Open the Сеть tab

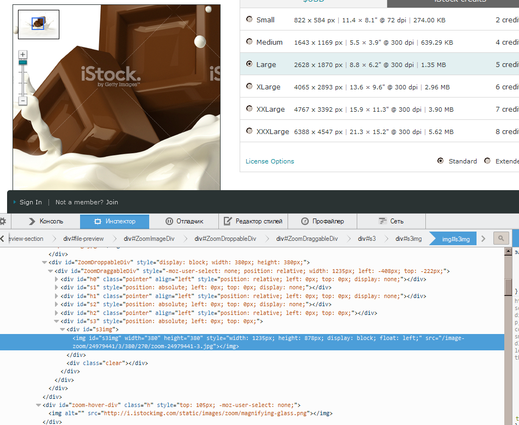(391, 221)
